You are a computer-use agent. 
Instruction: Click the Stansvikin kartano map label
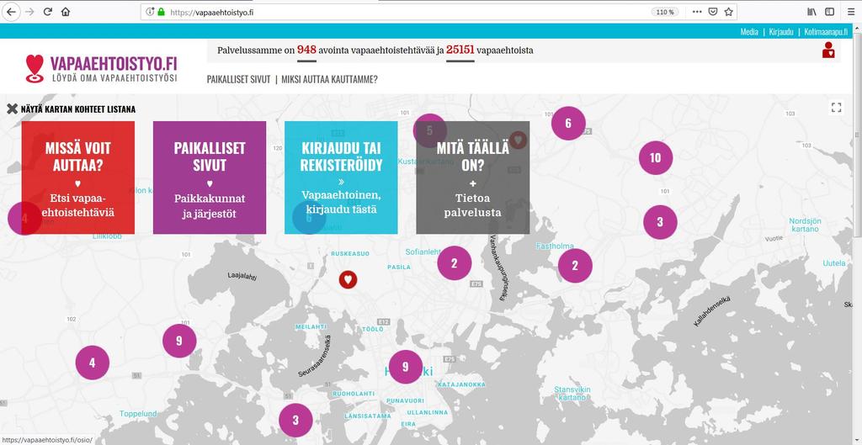pyautogui.click(x=572, y=394)
